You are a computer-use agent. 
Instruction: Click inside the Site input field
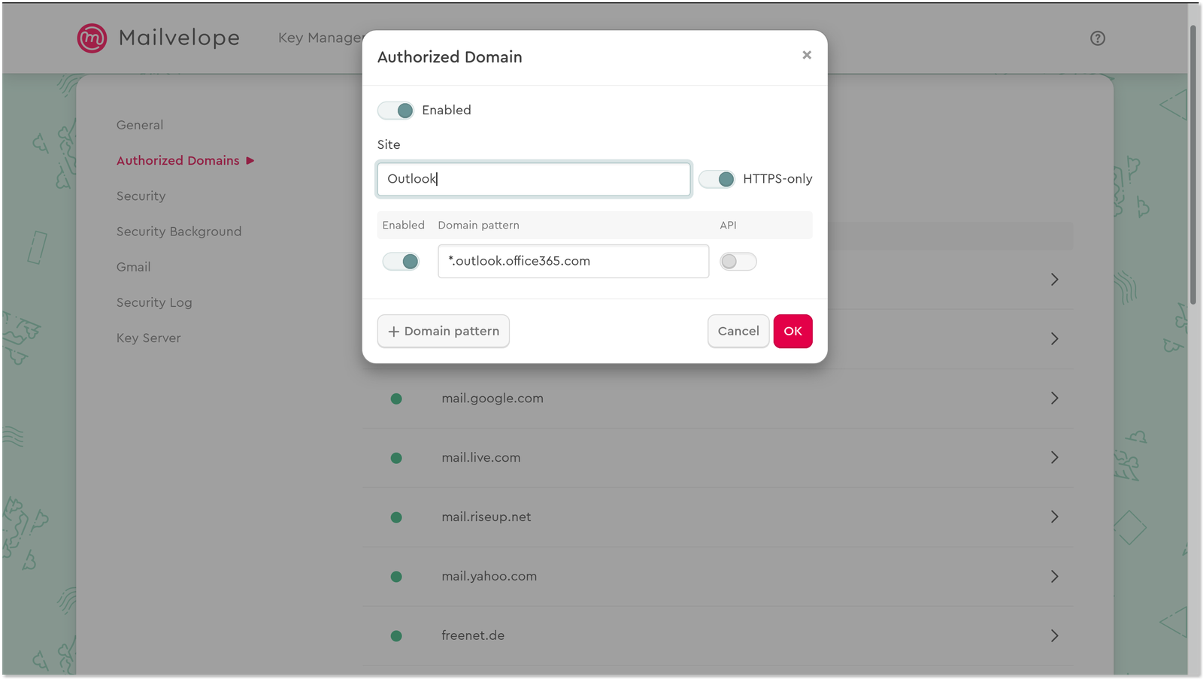point(534,179)
